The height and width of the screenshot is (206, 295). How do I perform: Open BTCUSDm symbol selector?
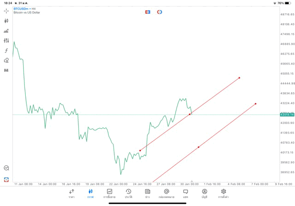[21, 8]
